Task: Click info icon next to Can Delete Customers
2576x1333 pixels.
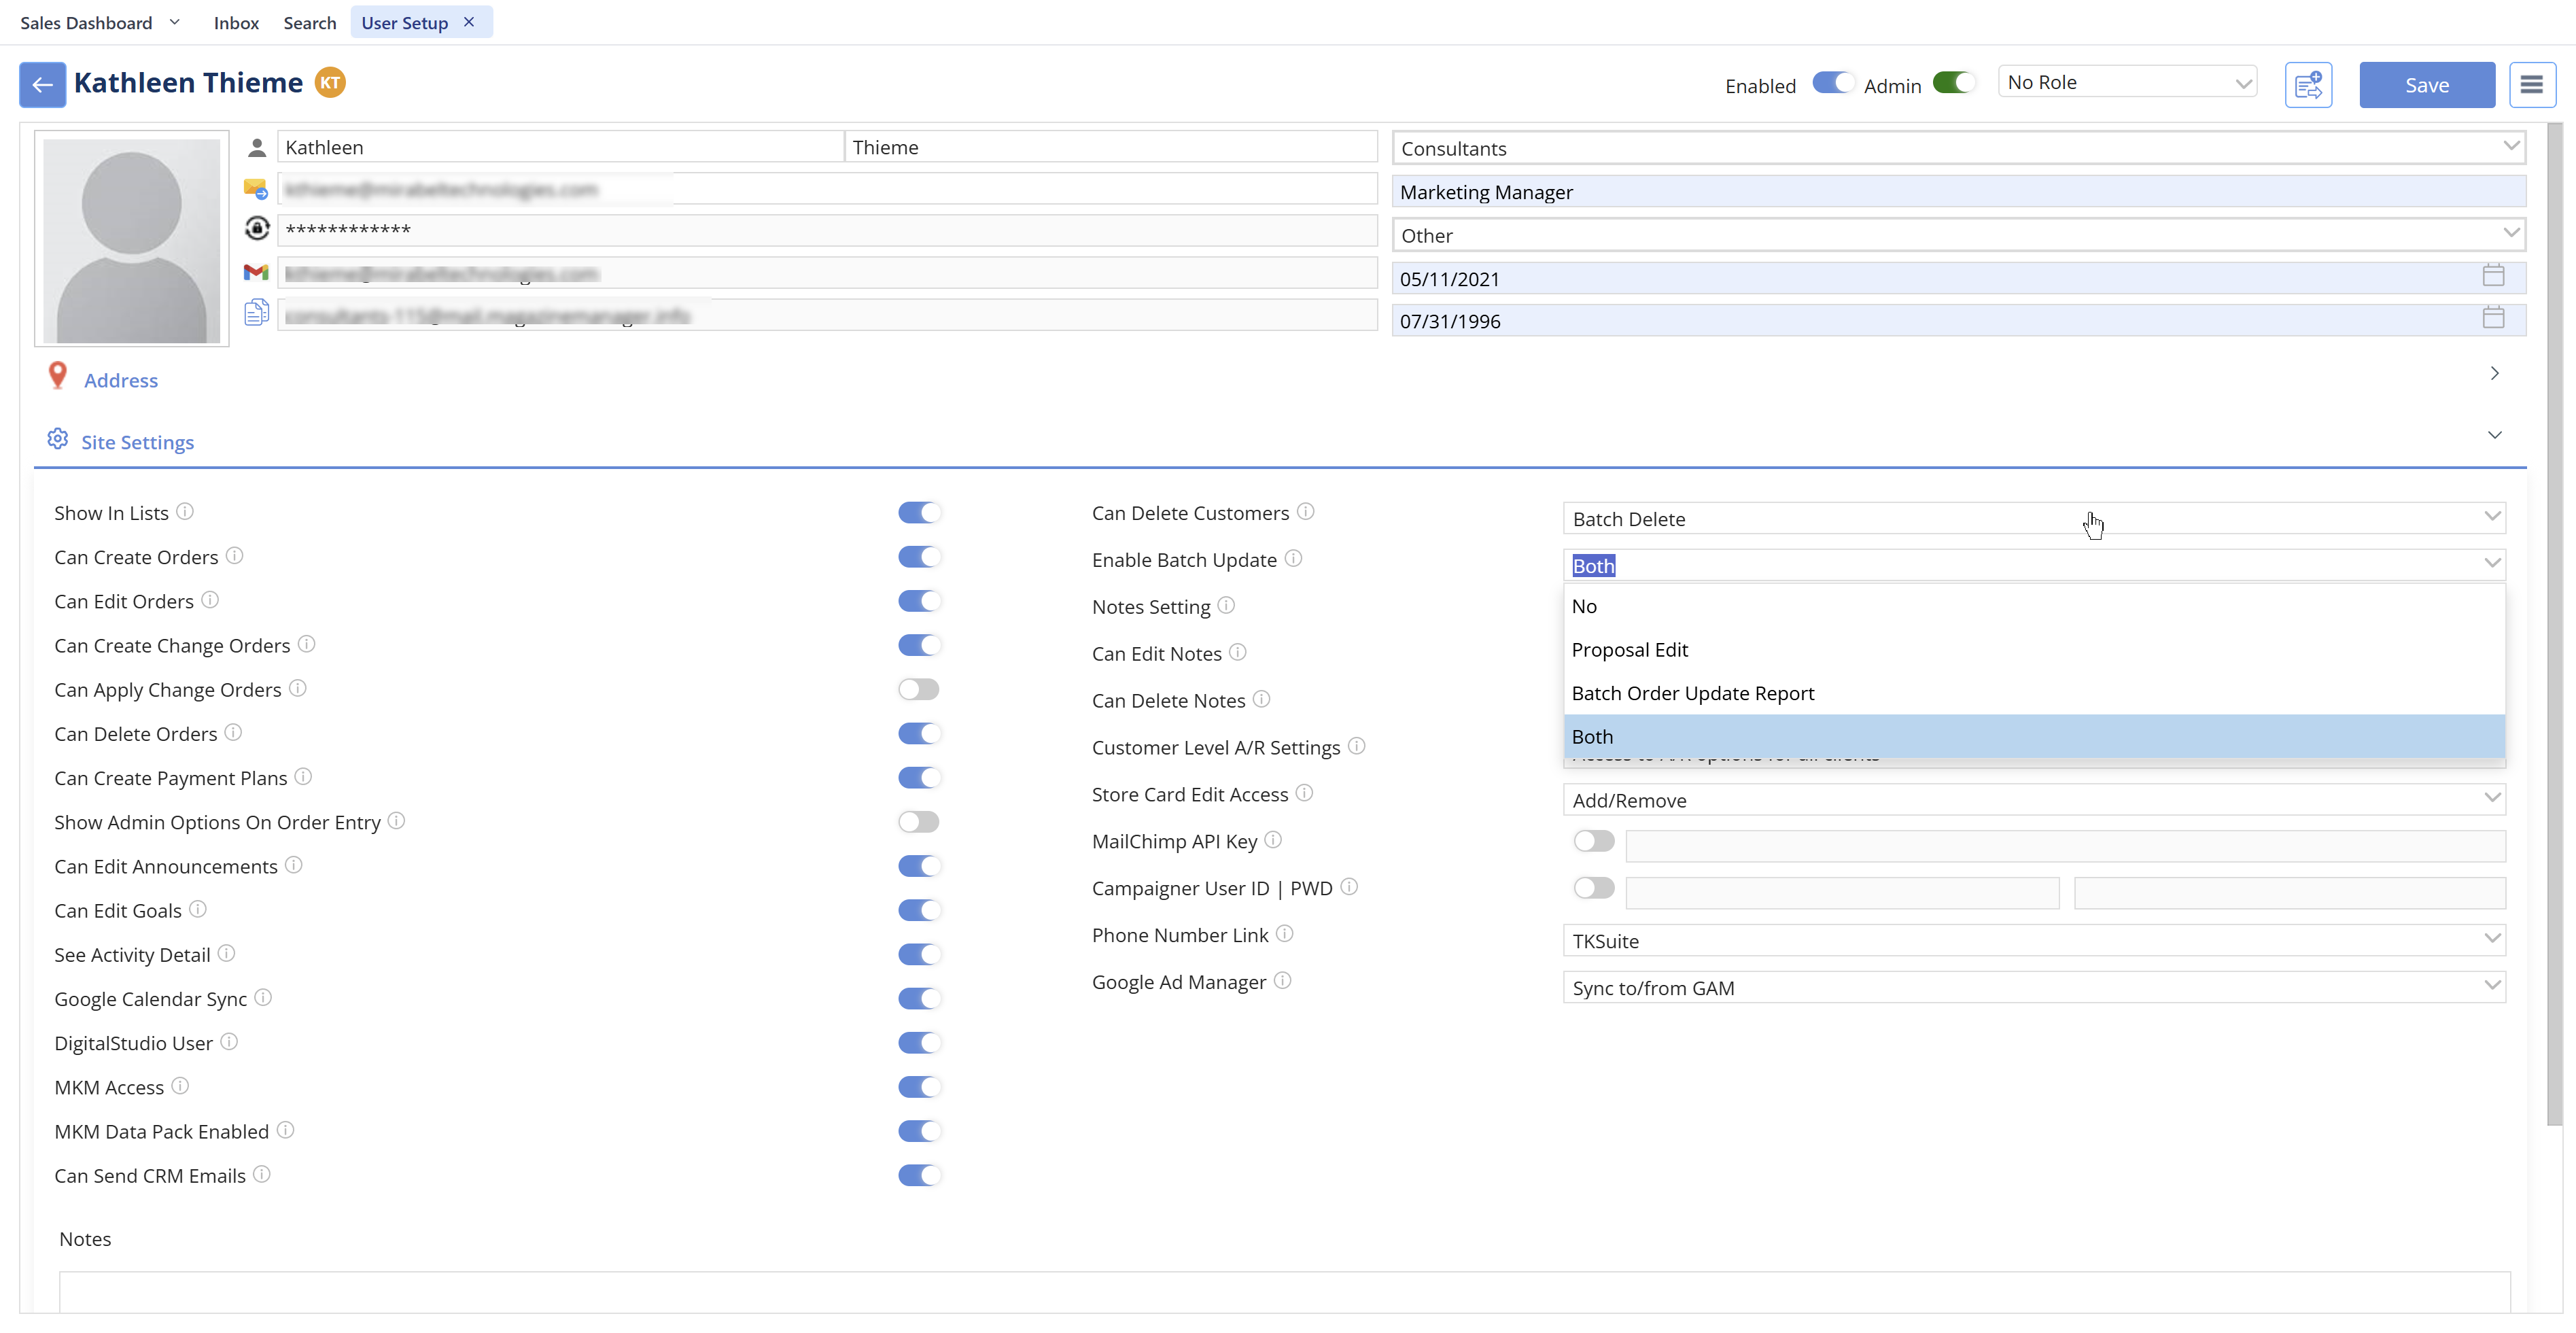Action: [x=1305, y=512]
